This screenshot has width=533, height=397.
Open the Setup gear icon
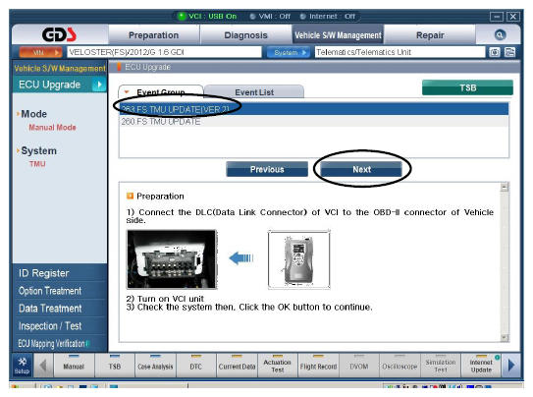23,366
